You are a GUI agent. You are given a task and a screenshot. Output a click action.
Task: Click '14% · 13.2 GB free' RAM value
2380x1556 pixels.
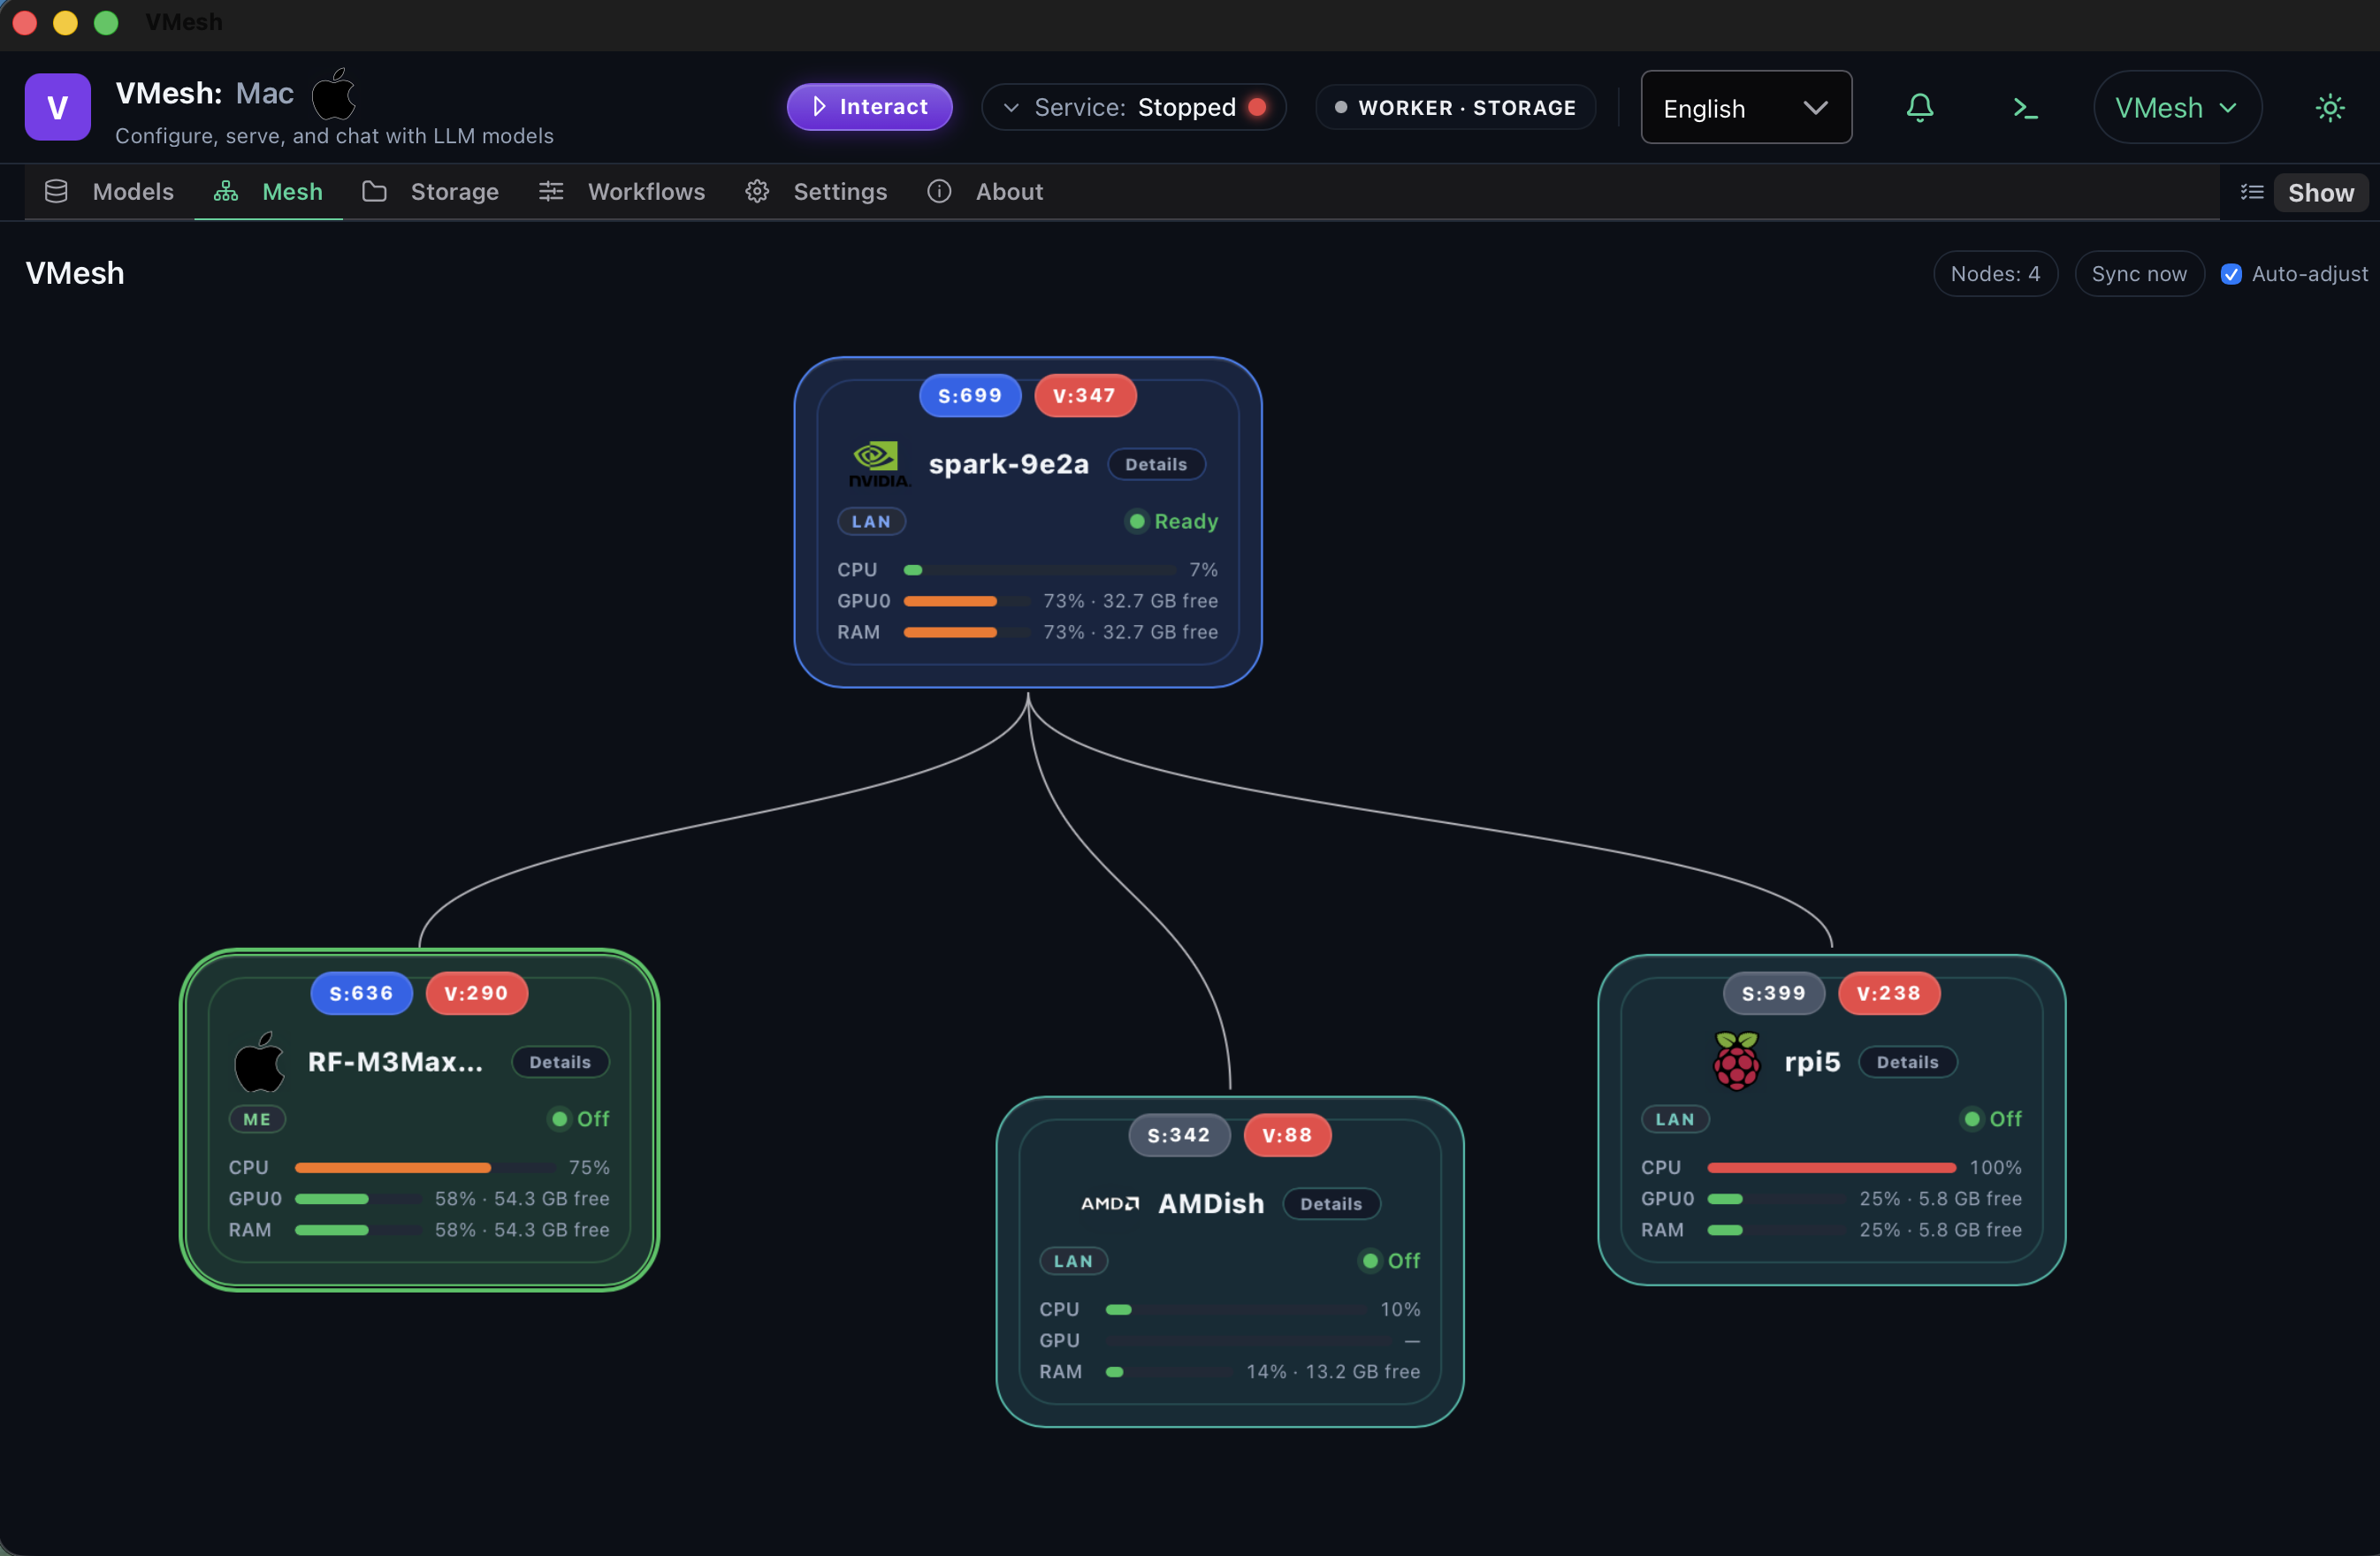1333,1373
